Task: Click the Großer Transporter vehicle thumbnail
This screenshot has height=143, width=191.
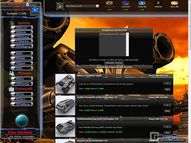Action: coord(65,105)
